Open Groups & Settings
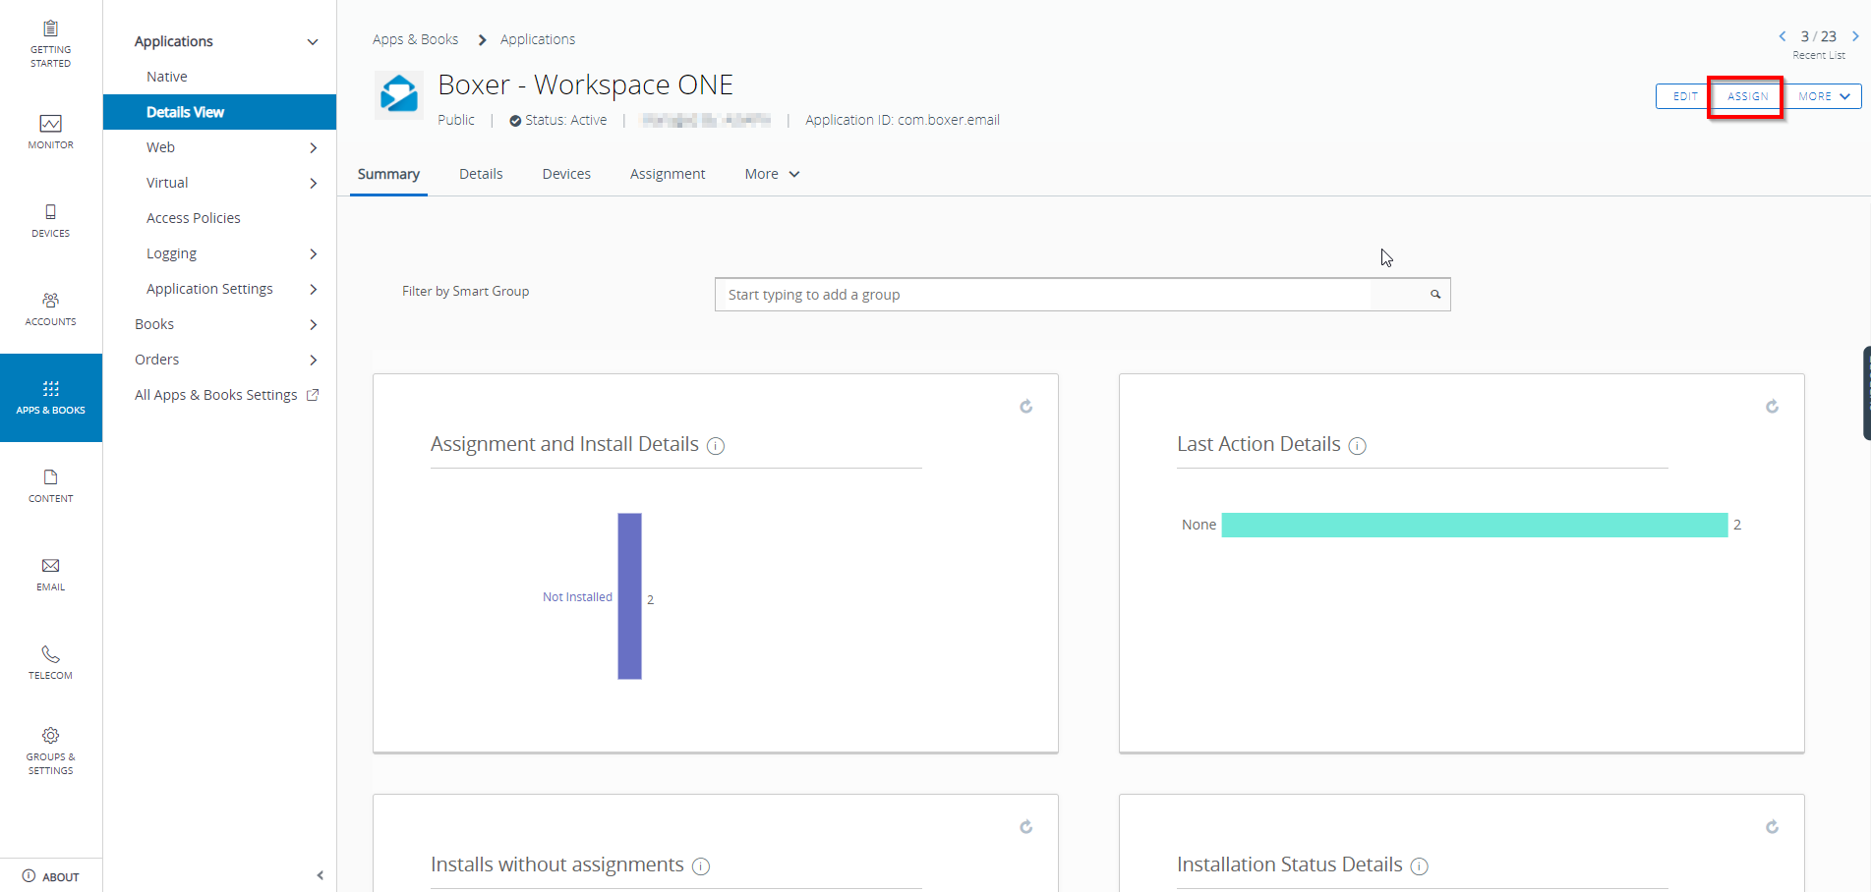1871x892 pixels. coord(50,750)
